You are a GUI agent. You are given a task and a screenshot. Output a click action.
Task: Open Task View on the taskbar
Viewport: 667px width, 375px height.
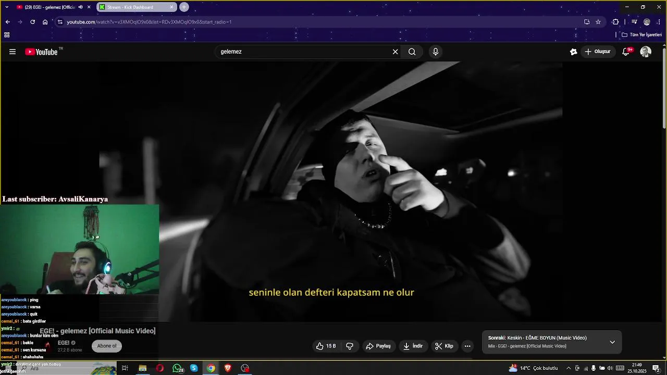(x=125, y=368)
